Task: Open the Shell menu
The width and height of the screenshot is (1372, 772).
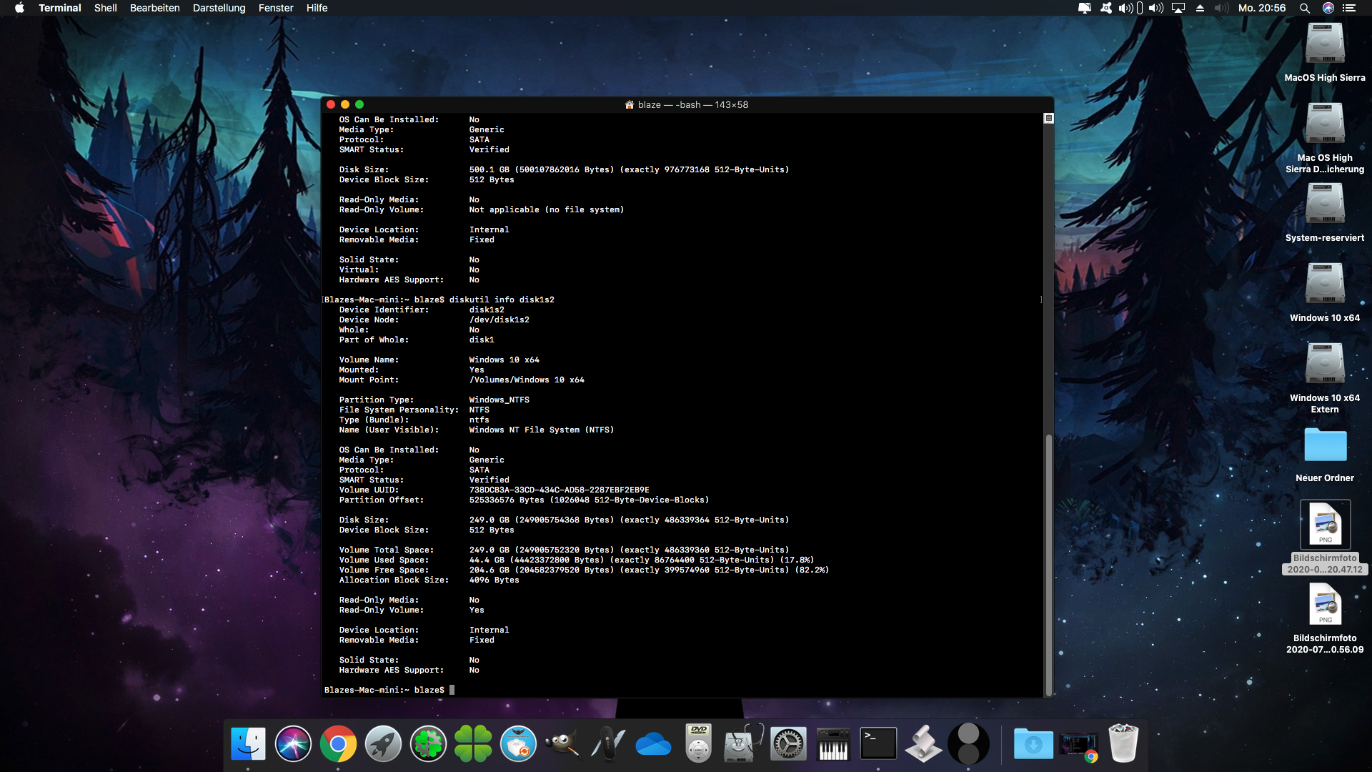Action: click(105, 8)
